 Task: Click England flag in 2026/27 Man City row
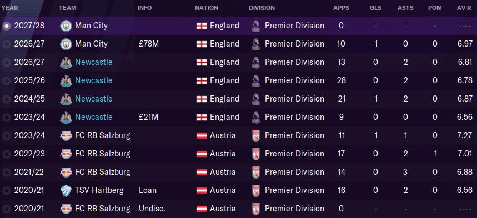(x=202, y=44)
